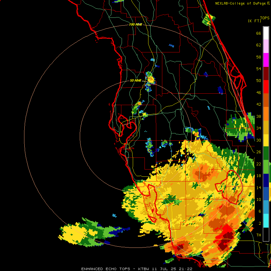This screenshot has height=271, width=271.
Task: Click the medium blue legend swatch
Action: coord(266,194)
